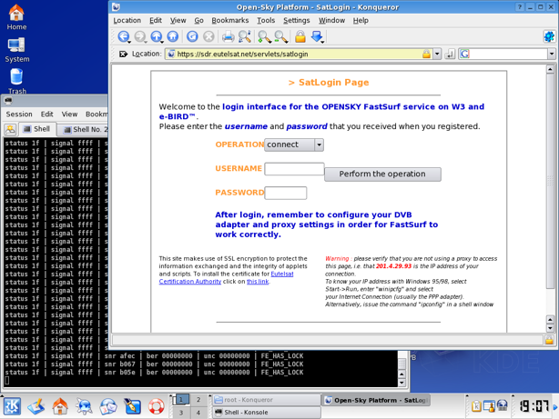Click the page scrollbar up arrow
The height and width of the screenshot is (419, 559).
pyautogui.click(x=550, y=69)
